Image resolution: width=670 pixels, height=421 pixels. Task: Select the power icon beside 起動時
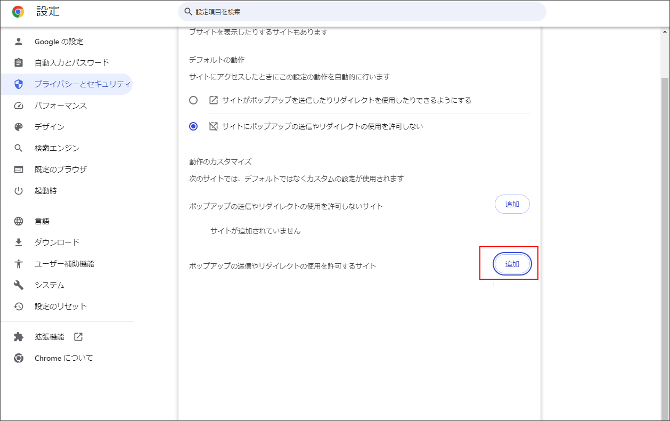click(x=19, y=190)
